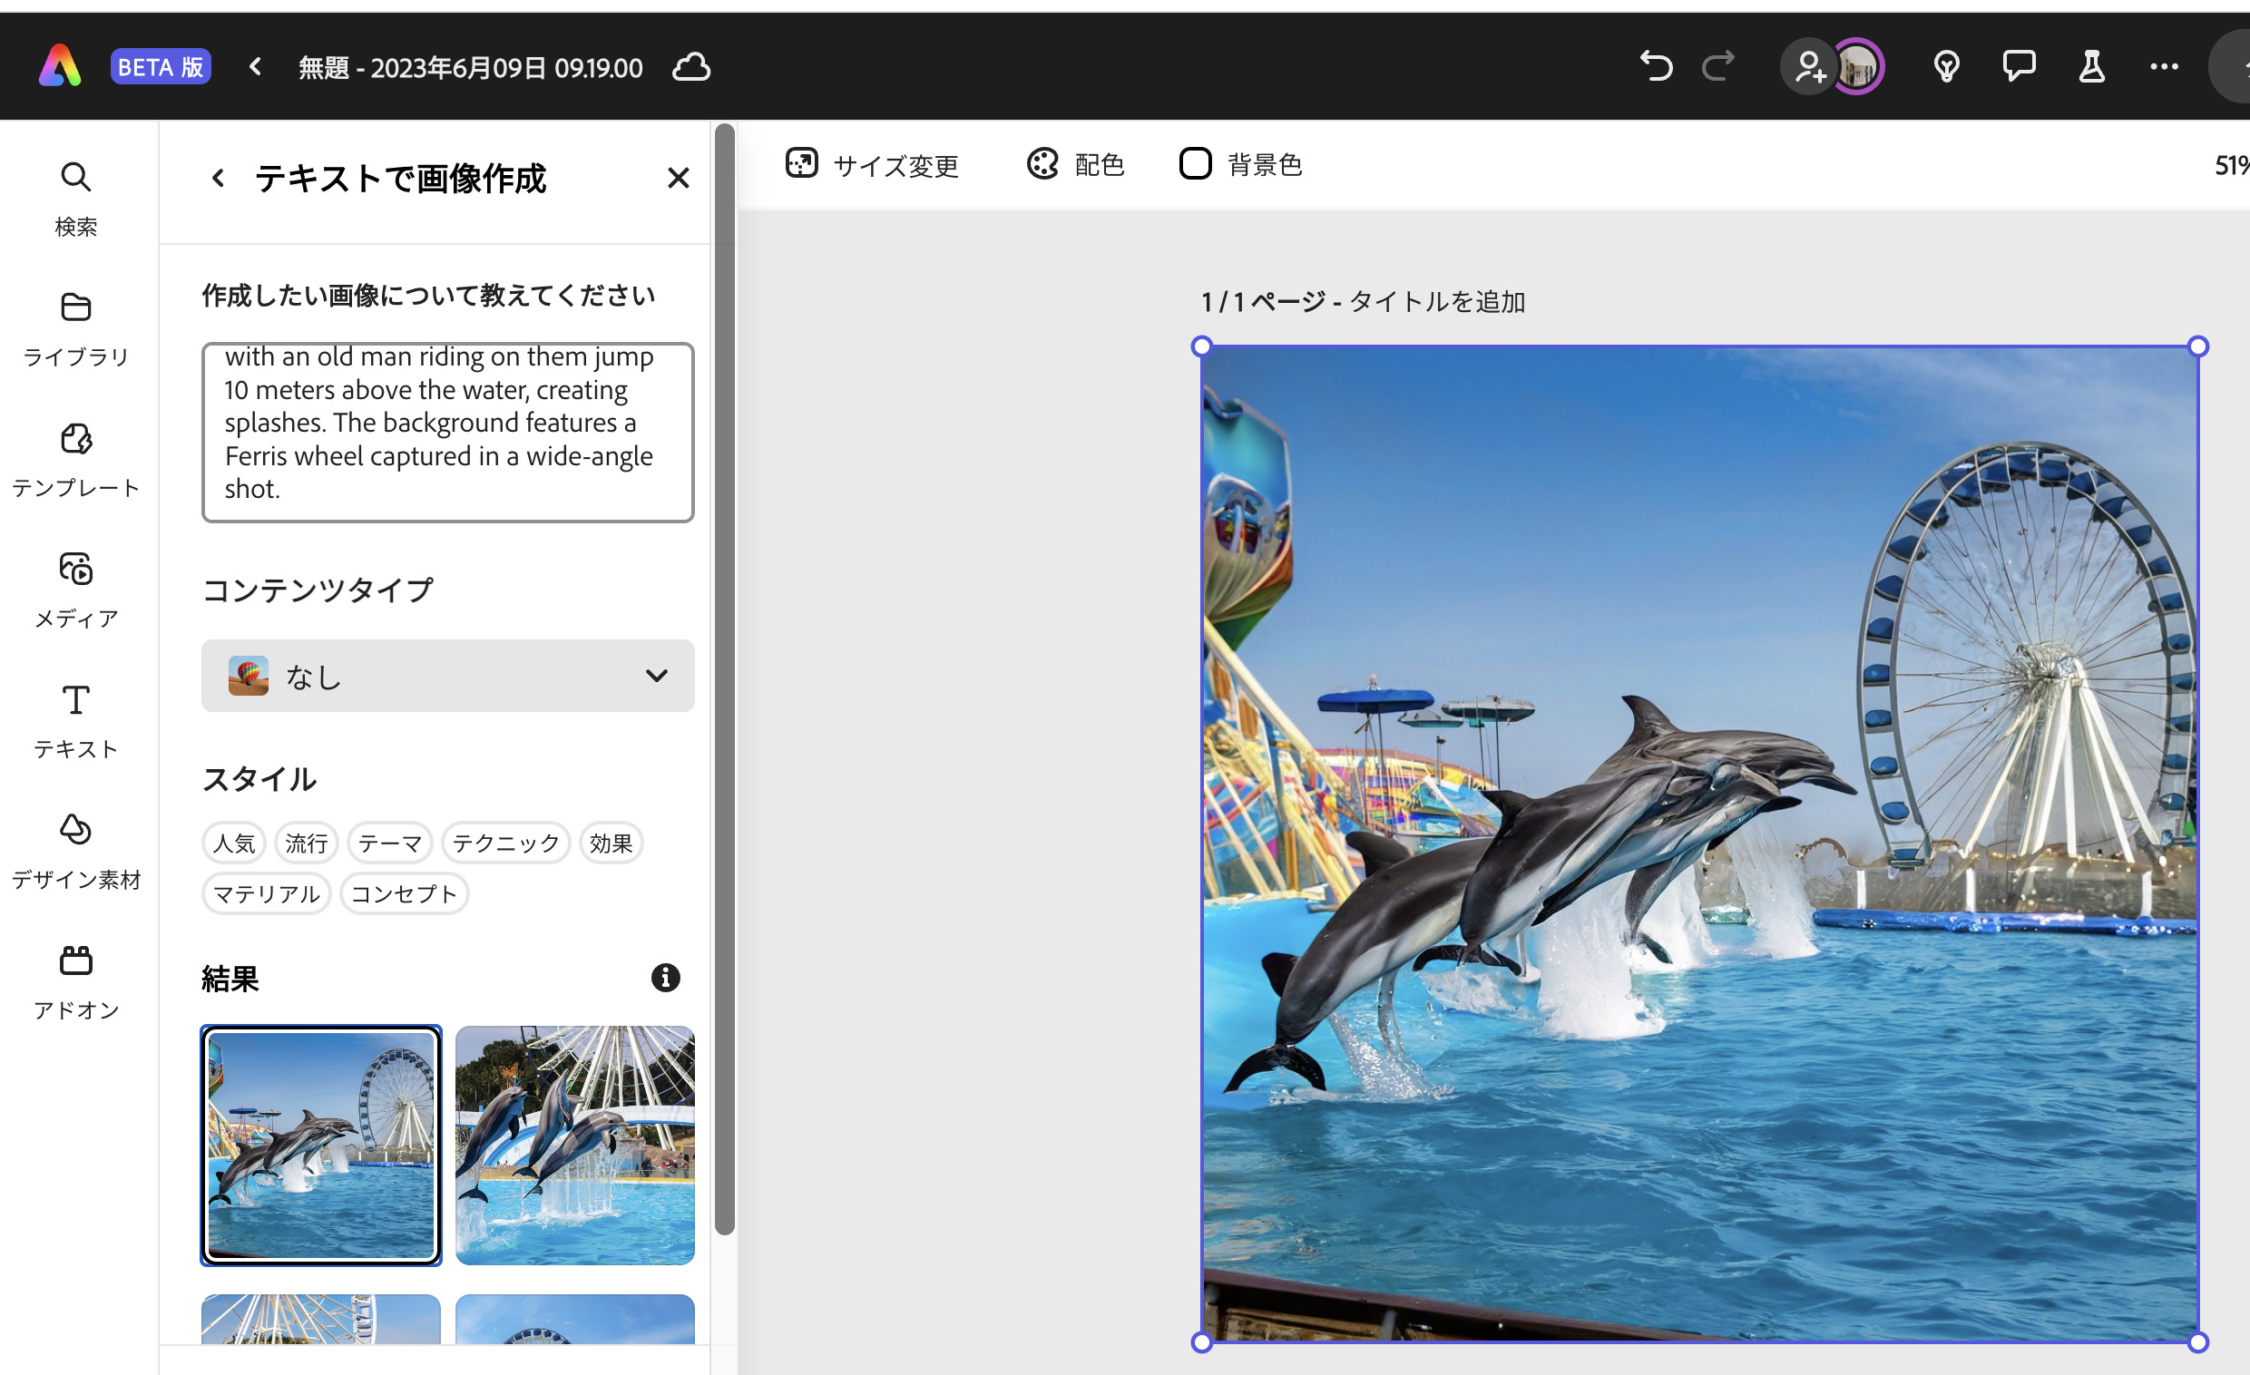Viewport: 2250px width, 1375px height.
Task: Go back from テキストで画像作成 panel
Action: pyautogui.click(x=218, y=177)
